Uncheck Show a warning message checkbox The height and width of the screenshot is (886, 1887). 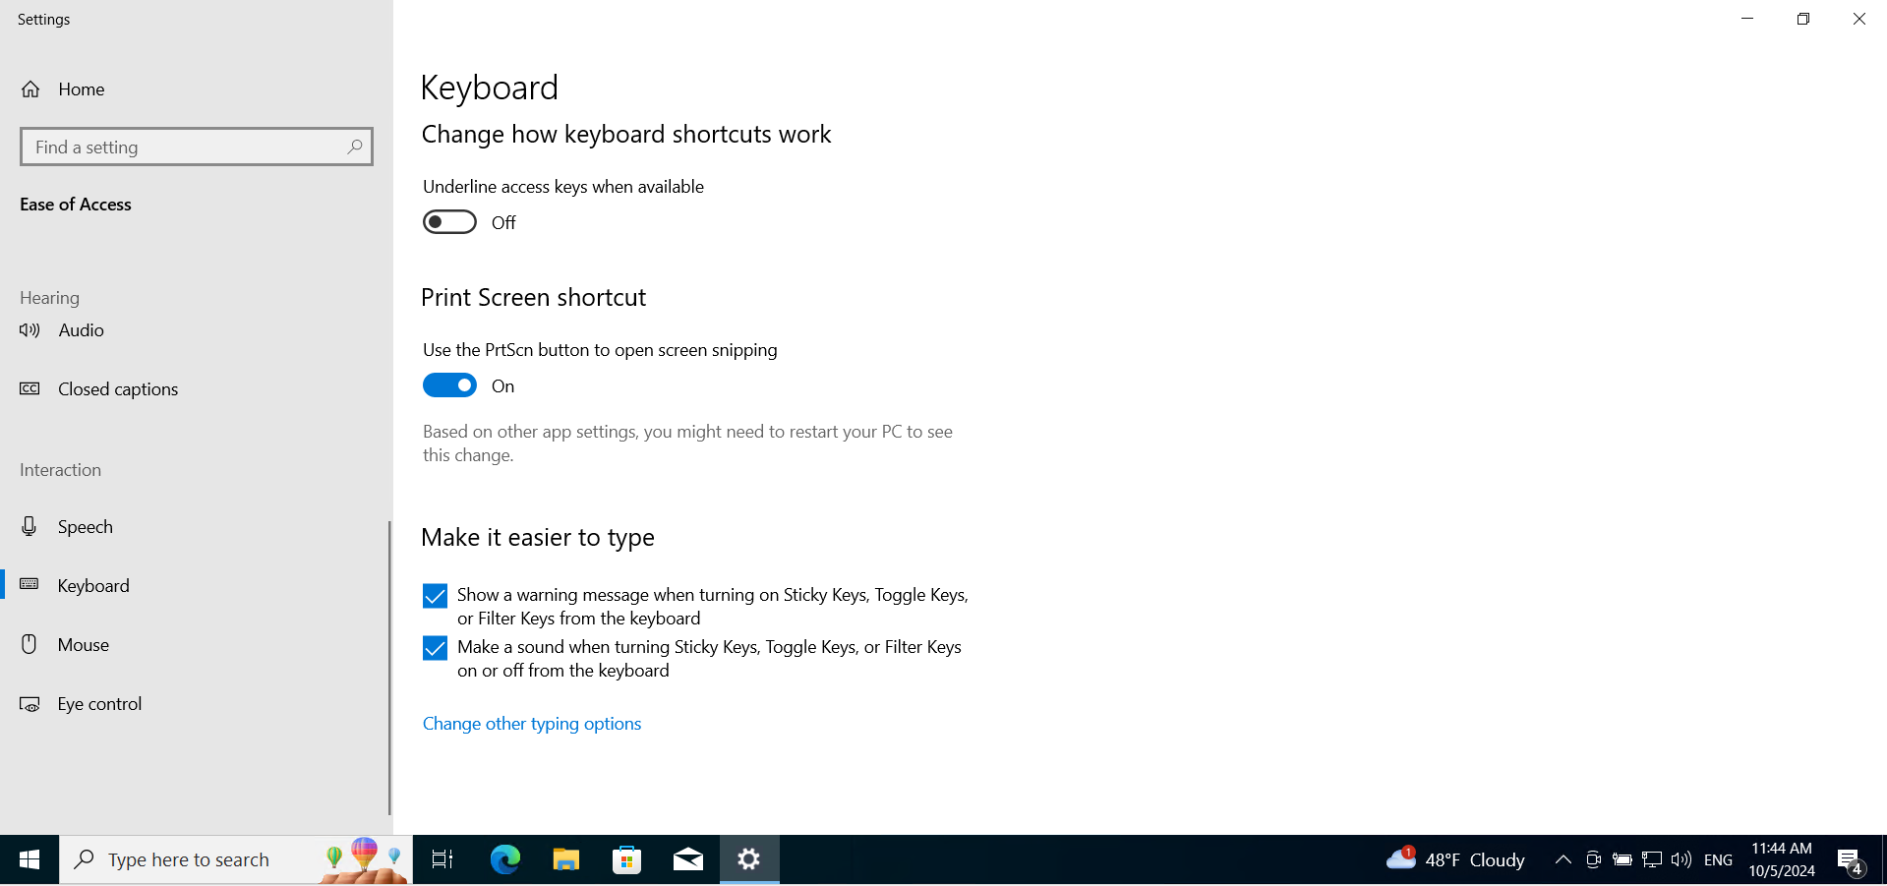pyautogui.click(x=435, y=596)
